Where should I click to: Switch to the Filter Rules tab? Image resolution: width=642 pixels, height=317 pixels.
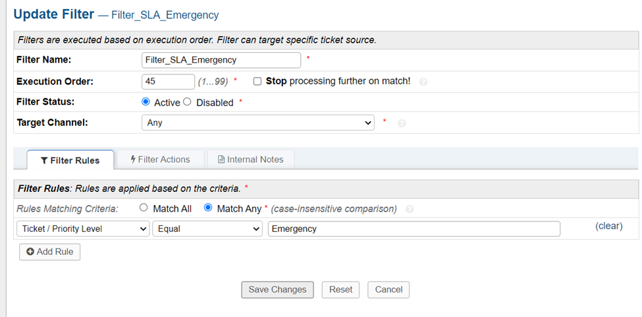click(70, 160)
